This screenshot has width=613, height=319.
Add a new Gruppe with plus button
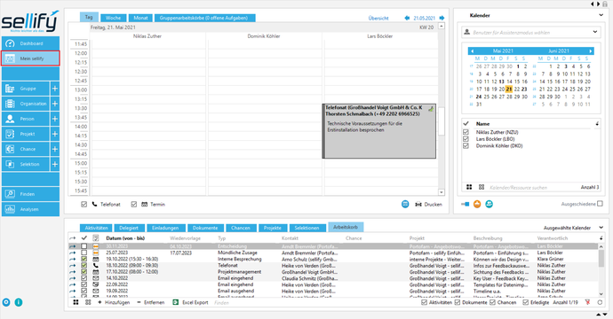coord(55,89)
